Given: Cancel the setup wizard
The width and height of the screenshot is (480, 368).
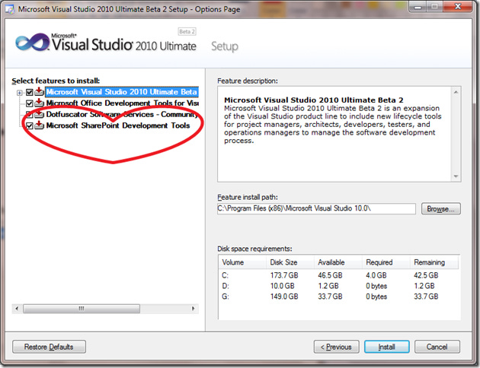Looking at the screenshot, I should tap(437, 347).
